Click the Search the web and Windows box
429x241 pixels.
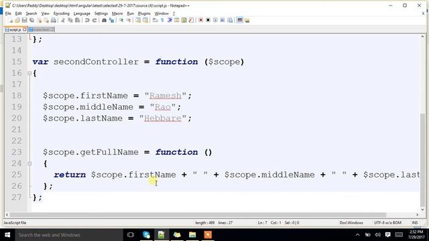[x=68, y=235]
